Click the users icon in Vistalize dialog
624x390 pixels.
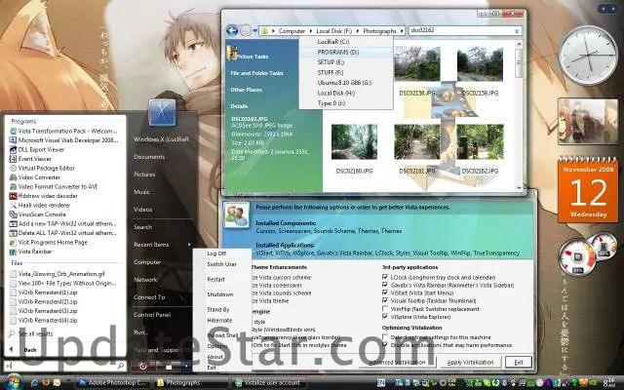click(x=236, y=215)
